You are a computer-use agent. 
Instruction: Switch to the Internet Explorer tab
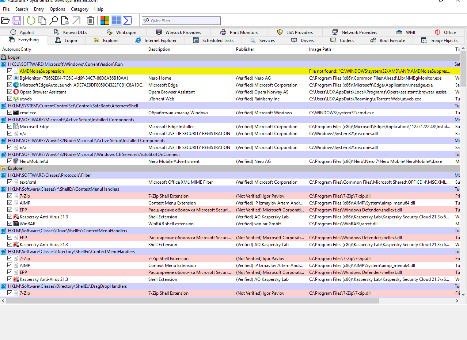[156, 41]
